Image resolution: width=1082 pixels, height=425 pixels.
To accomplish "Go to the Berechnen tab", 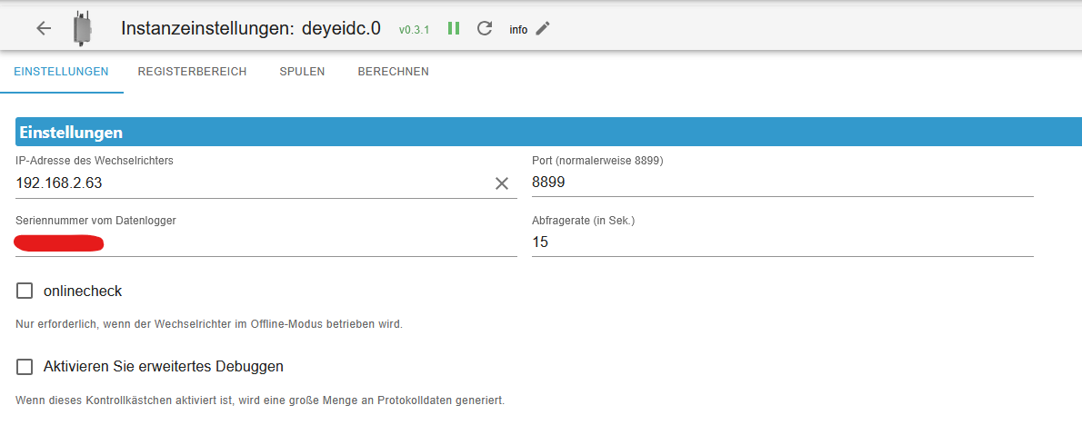I will (x=393, y=72).
